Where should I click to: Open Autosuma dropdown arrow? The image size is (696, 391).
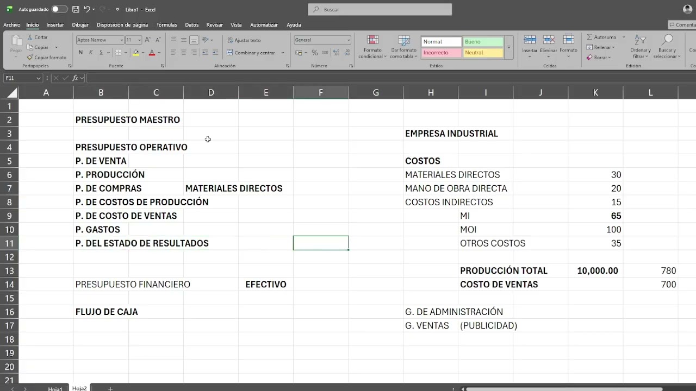pyautogui.click(x=624, y=37)
